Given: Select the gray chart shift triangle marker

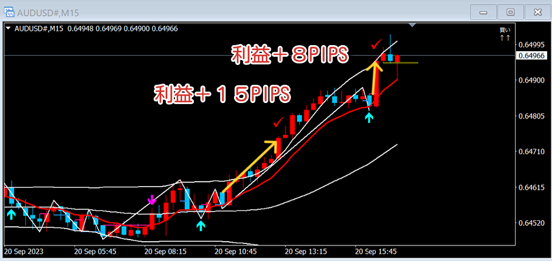Looking at the screenshot, I should pyautogui.click(x=412, y=25).
